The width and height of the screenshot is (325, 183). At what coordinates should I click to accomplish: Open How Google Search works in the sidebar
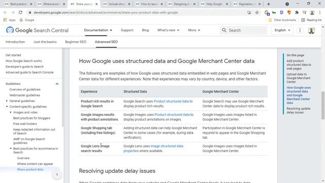[24, 61]
